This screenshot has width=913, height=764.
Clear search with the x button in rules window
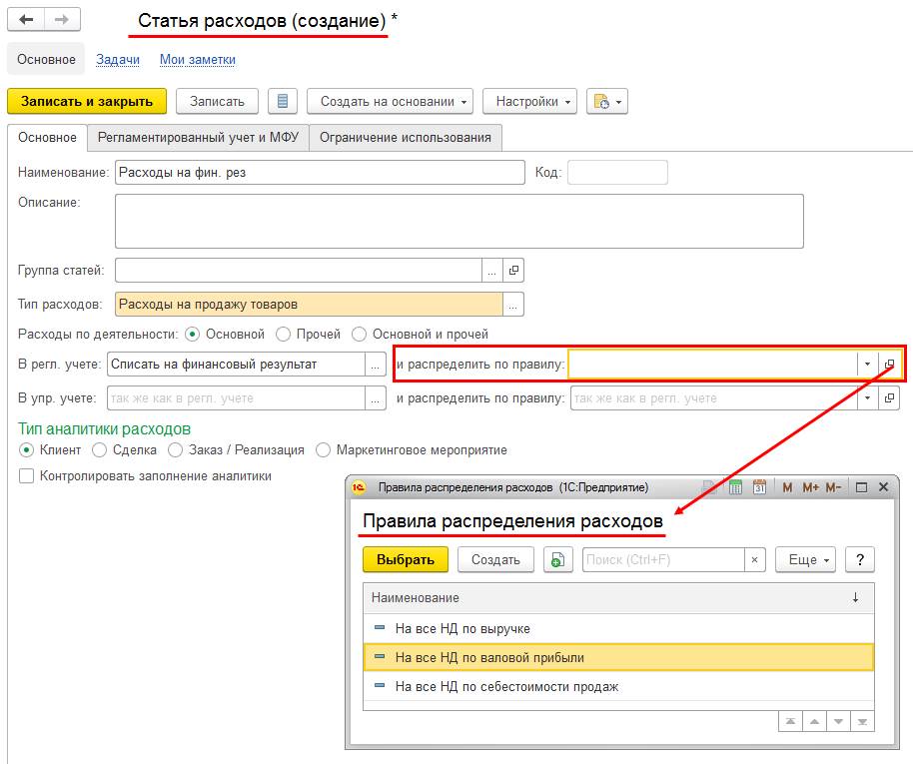754,559
